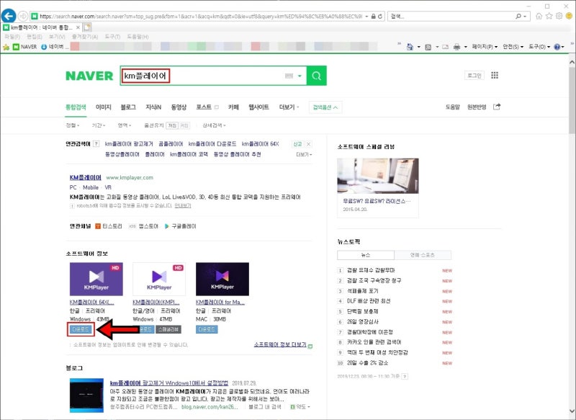This screenshot has width=576, height=420.
Task: Click the KMPlayer for Mac dark thumbnail
Action: pyautogui.click(x=222, y=279)
